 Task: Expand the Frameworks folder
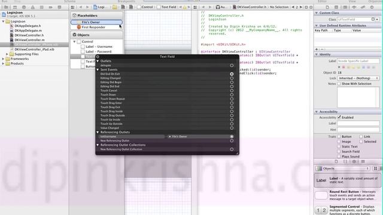[3, 59]
